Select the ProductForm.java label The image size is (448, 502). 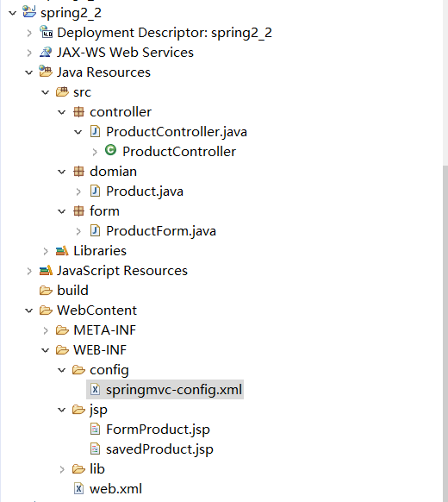[x=161, y=231]
